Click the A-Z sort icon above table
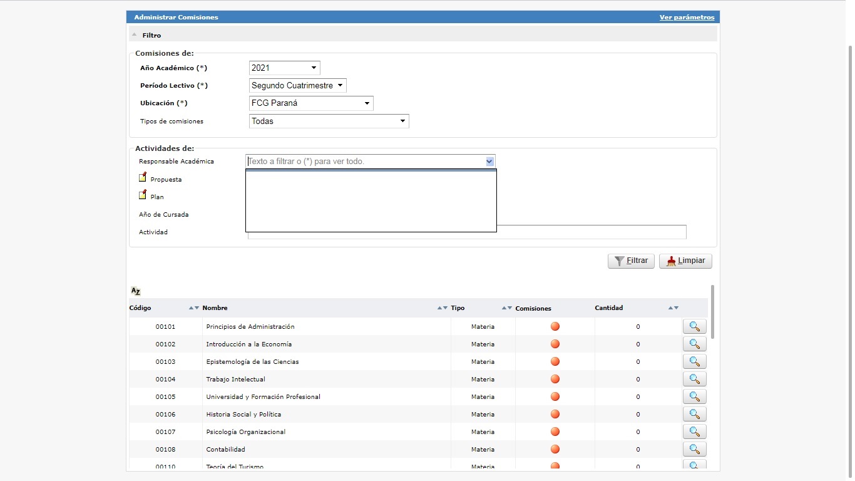This screenshot has height=481, width=855. coord(136,291)
